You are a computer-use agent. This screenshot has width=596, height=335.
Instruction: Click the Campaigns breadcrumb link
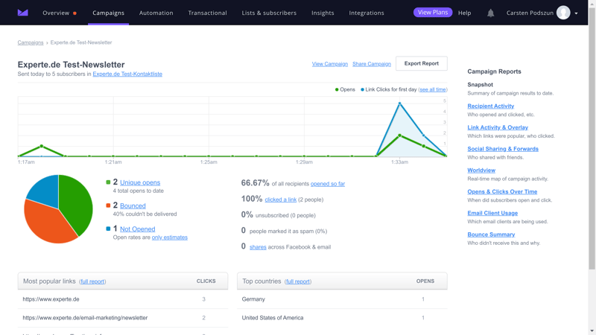tap(31, 42)
